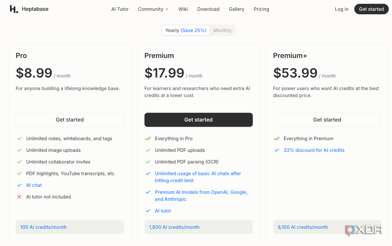Open the Wiki nav link

(x=183, y=9)
